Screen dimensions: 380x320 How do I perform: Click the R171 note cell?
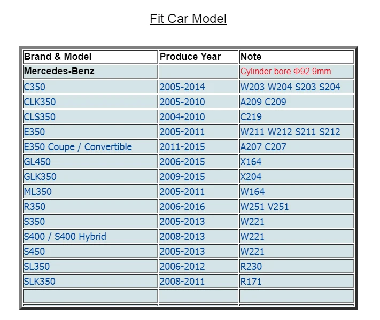(x=297, y=281)
